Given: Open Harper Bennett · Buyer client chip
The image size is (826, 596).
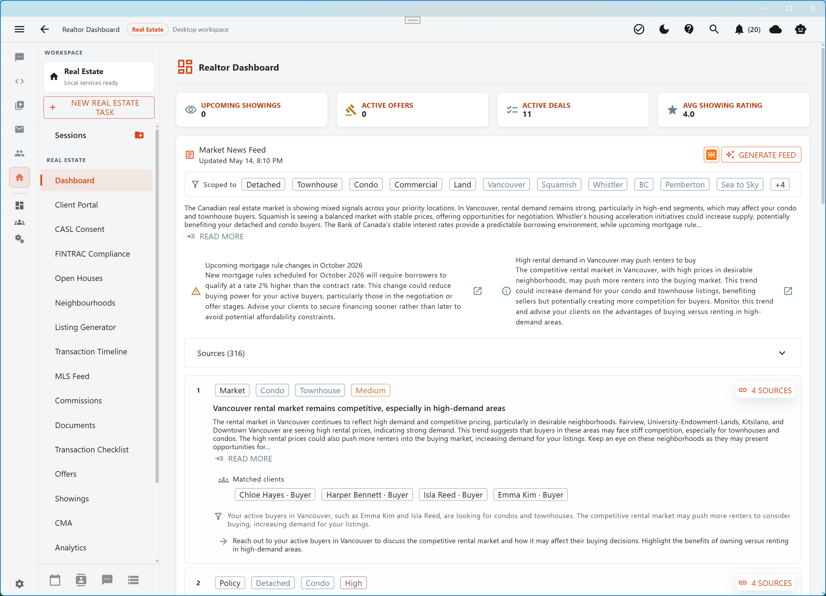Looking at the screenshot, I should click(x=367, y=494).
